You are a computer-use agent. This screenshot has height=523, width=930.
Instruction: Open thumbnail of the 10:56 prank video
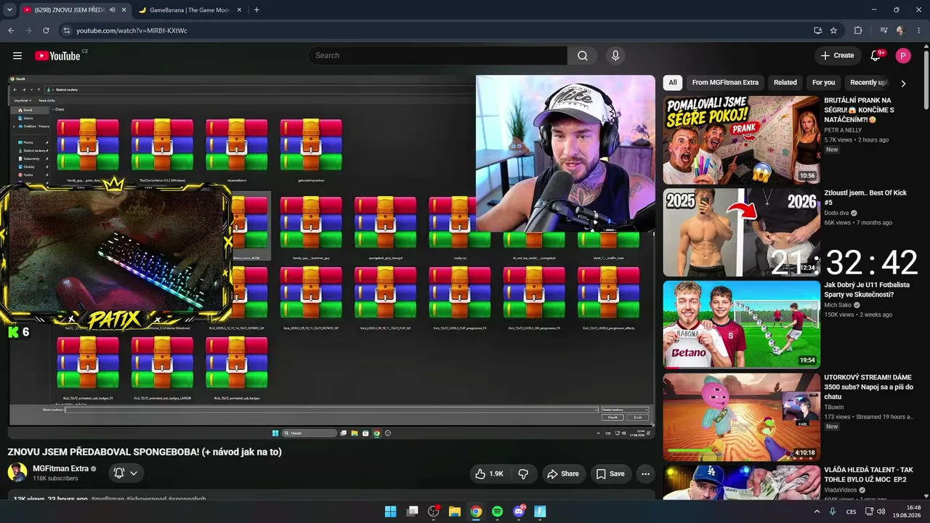point(741,140)
